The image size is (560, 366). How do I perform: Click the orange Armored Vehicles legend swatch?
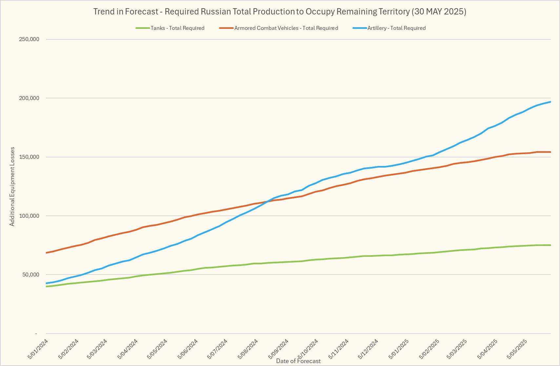pos(226,28)
